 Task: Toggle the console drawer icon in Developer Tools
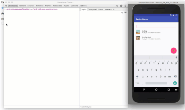pyautogui.click(x=117, y=6)
